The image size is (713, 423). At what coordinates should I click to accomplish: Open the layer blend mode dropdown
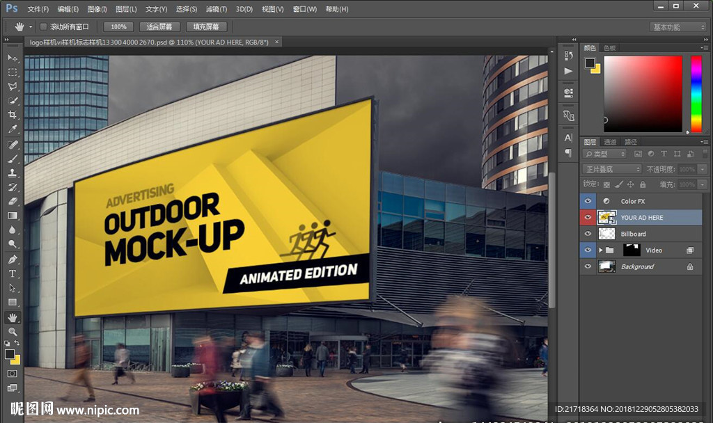click(x=612, y=169)
